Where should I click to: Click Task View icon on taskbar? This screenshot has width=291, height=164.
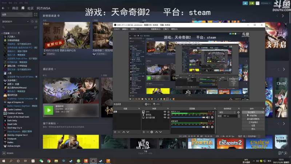pos(25,161)
